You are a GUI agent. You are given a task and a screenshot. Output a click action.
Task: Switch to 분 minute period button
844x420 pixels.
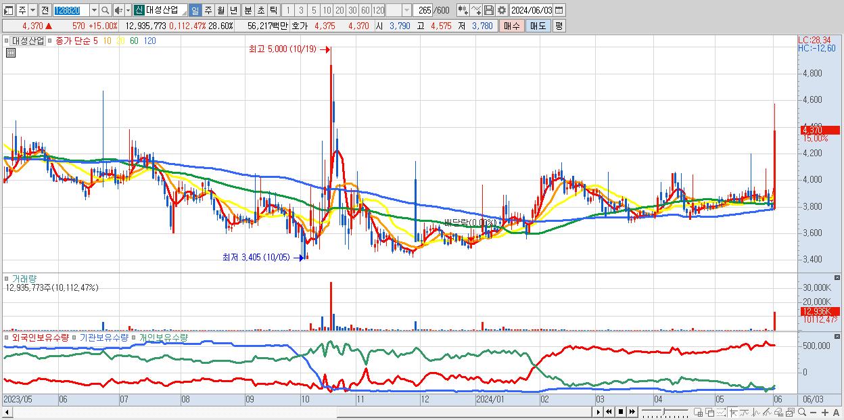(248, 10)
